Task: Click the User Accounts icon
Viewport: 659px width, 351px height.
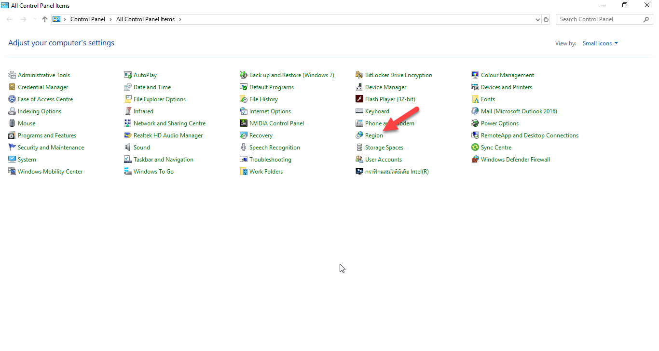Action: (359, 159)
